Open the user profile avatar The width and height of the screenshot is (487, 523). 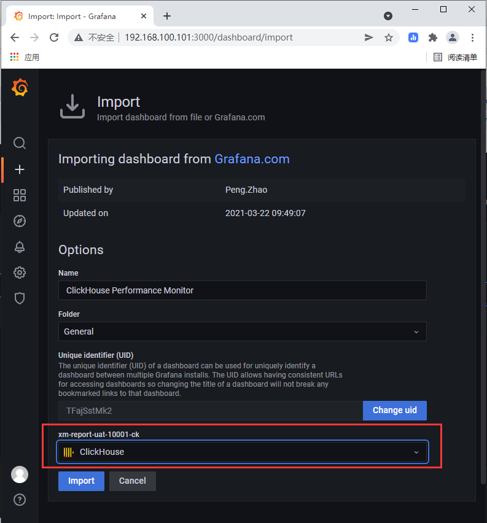tap(20, 475)
